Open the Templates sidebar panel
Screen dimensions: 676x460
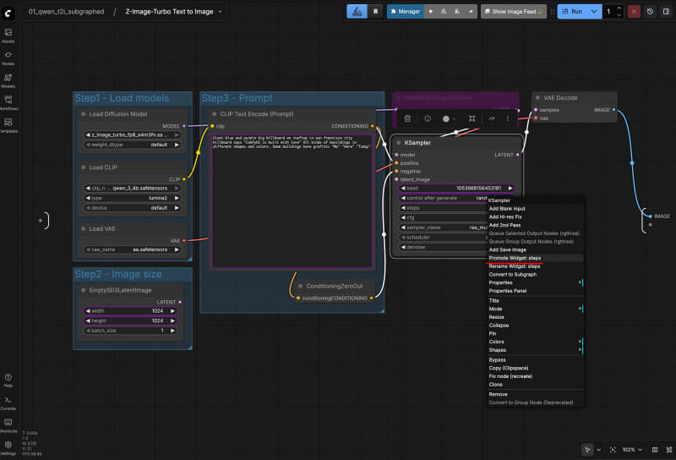click(x=8, y=125)
